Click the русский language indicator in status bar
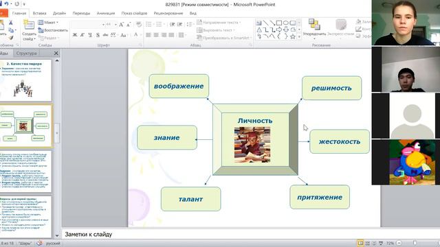 53,244
